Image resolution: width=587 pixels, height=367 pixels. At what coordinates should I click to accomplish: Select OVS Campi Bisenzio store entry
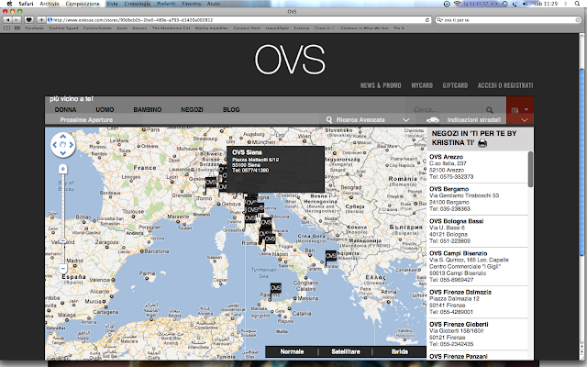point(459,253)
